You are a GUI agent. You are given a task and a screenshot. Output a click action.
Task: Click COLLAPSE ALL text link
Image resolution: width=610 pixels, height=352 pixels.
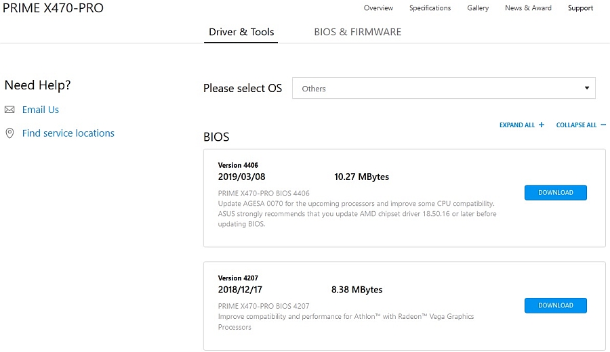coord(576,125)
